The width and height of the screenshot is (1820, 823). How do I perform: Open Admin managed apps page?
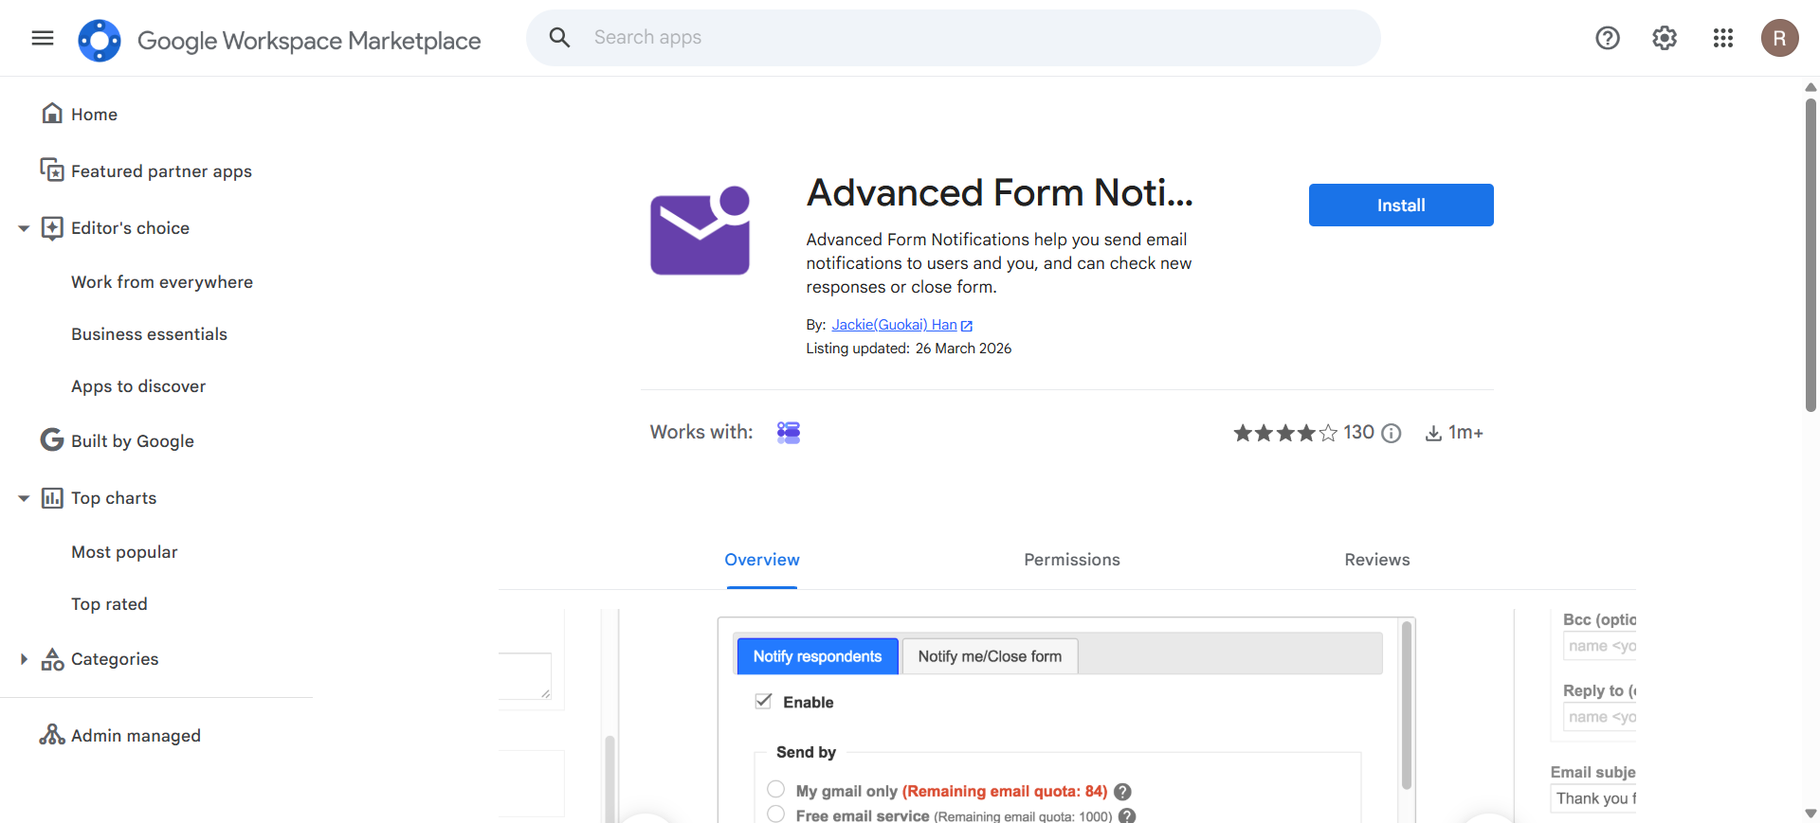[x=136, y=736]
